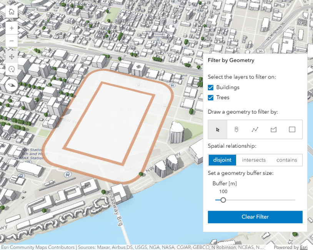
Task: Activate the rotate navigation tool
Action: coord(12,69)
